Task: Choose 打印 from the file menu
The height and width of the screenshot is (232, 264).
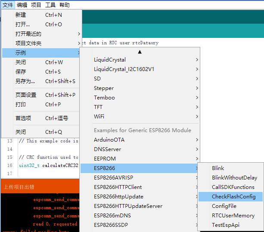Action: [x=41, y=104]
